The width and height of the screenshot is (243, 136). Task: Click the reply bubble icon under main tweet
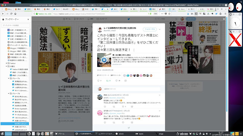98,80
